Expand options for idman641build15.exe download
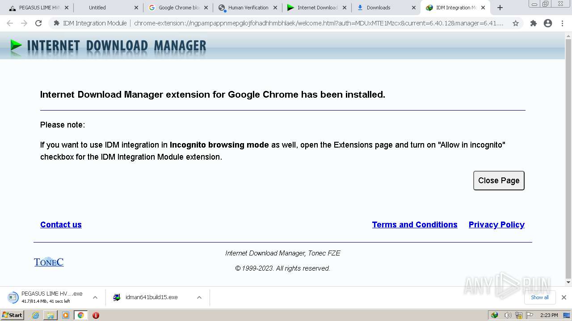 pyautogui.click(x=199, y=297)
